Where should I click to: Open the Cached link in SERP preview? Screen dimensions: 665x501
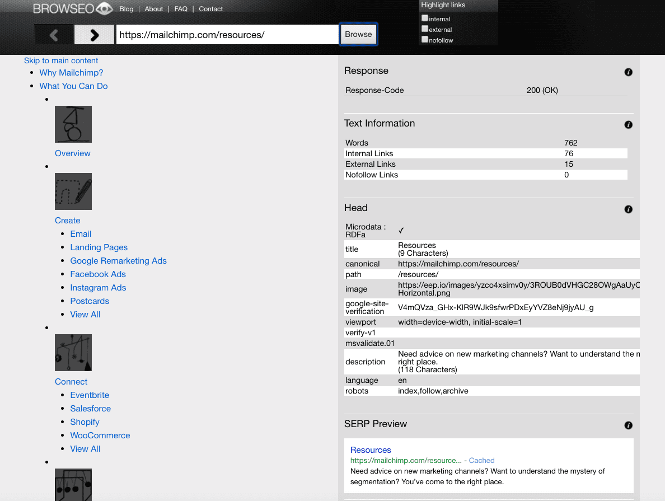coord(482,460)
